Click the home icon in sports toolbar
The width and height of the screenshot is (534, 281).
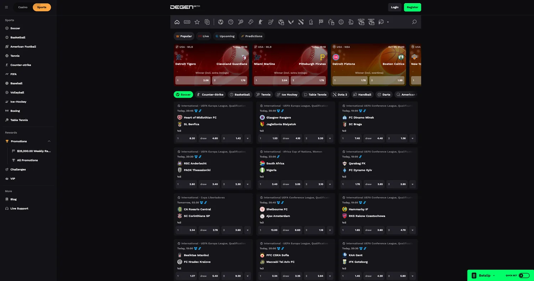[x=177, y=22]
